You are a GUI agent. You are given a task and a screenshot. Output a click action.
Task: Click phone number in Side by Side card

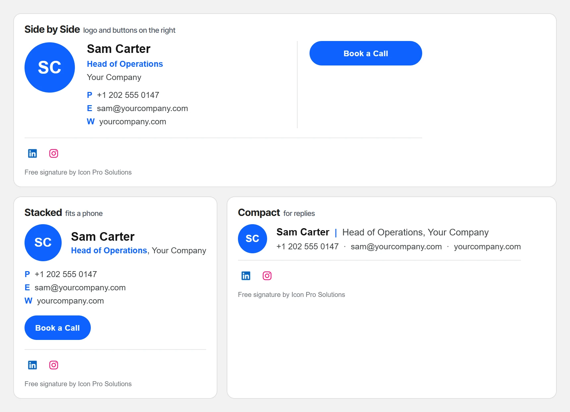coord(128,95)
